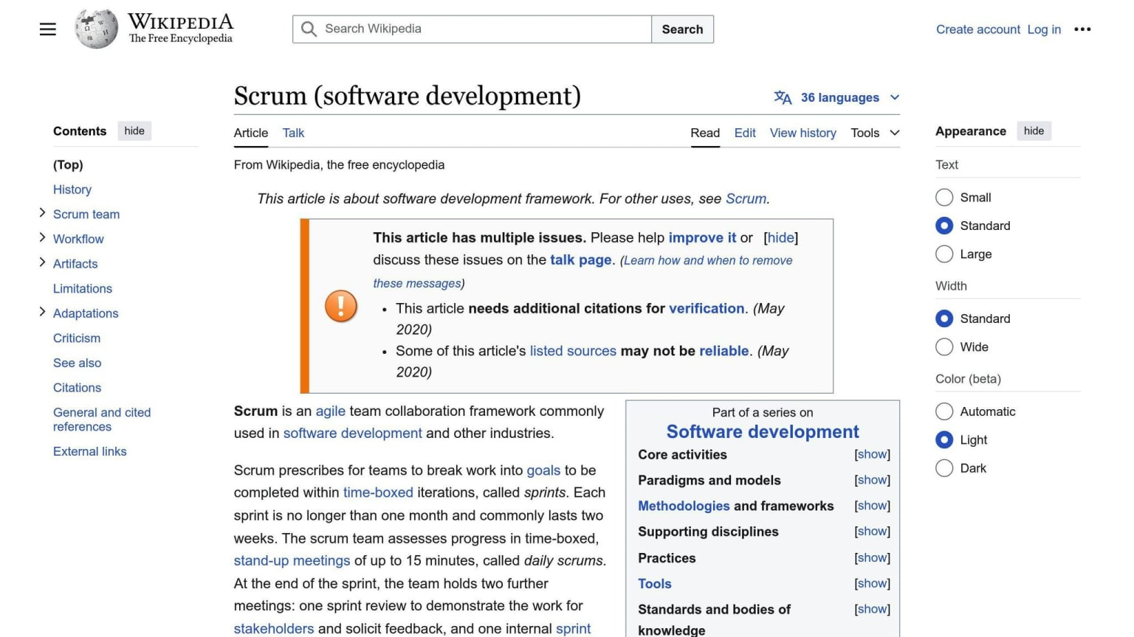Expand the Scrum team contents section

point(42,214)
